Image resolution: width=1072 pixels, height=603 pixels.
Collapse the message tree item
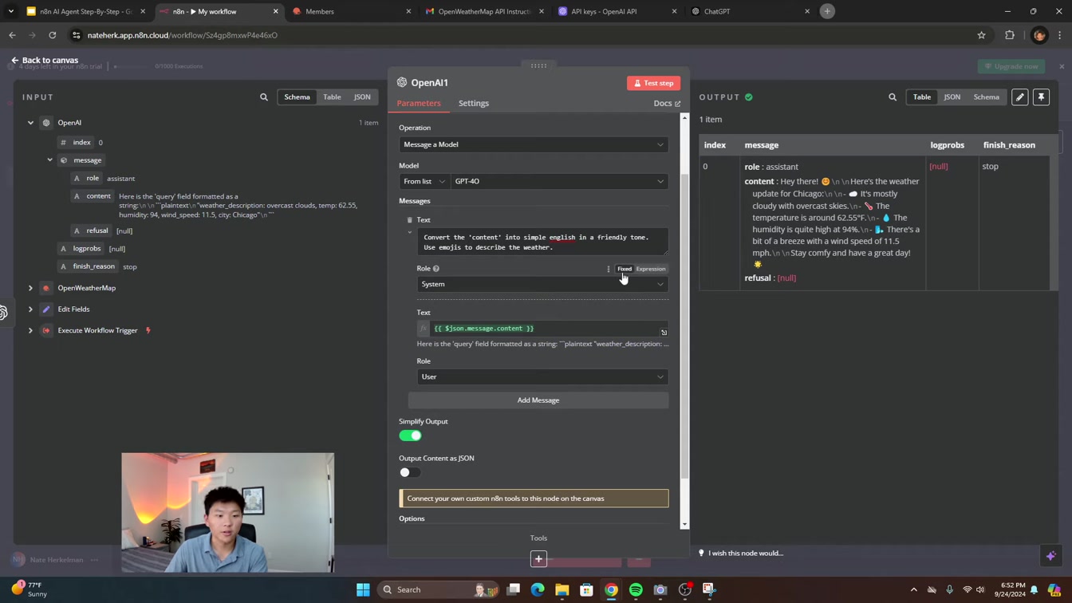coord(49,160)
